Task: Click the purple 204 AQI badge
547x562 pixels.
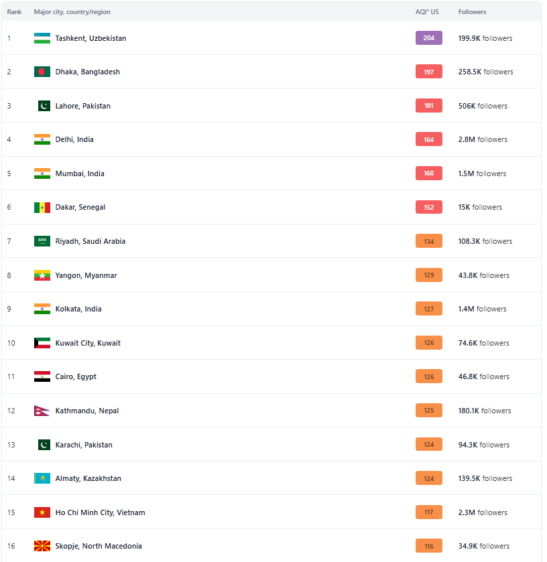Action: 428,38
